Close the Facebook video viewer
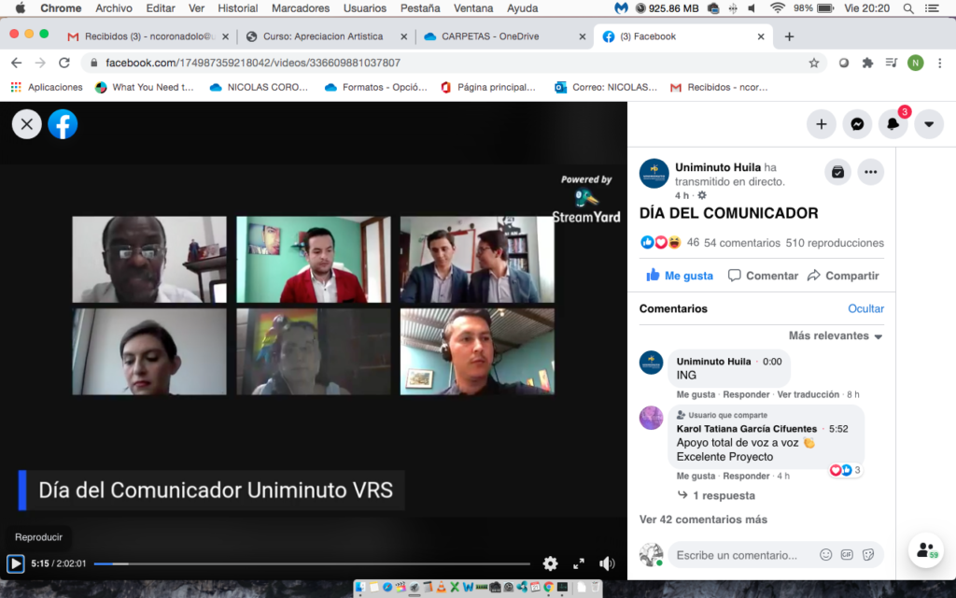956x598 pixels. 27,124
